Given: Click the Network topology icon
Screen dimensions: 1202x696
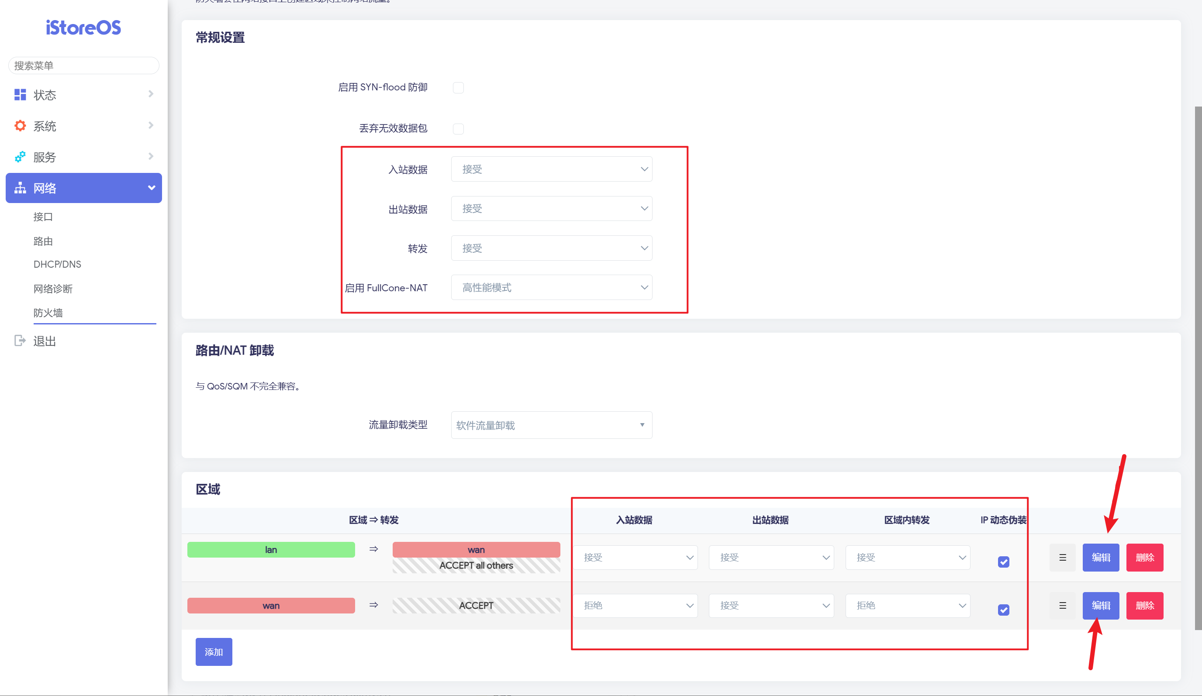Looking at the screenshot, I should (20, 188).
